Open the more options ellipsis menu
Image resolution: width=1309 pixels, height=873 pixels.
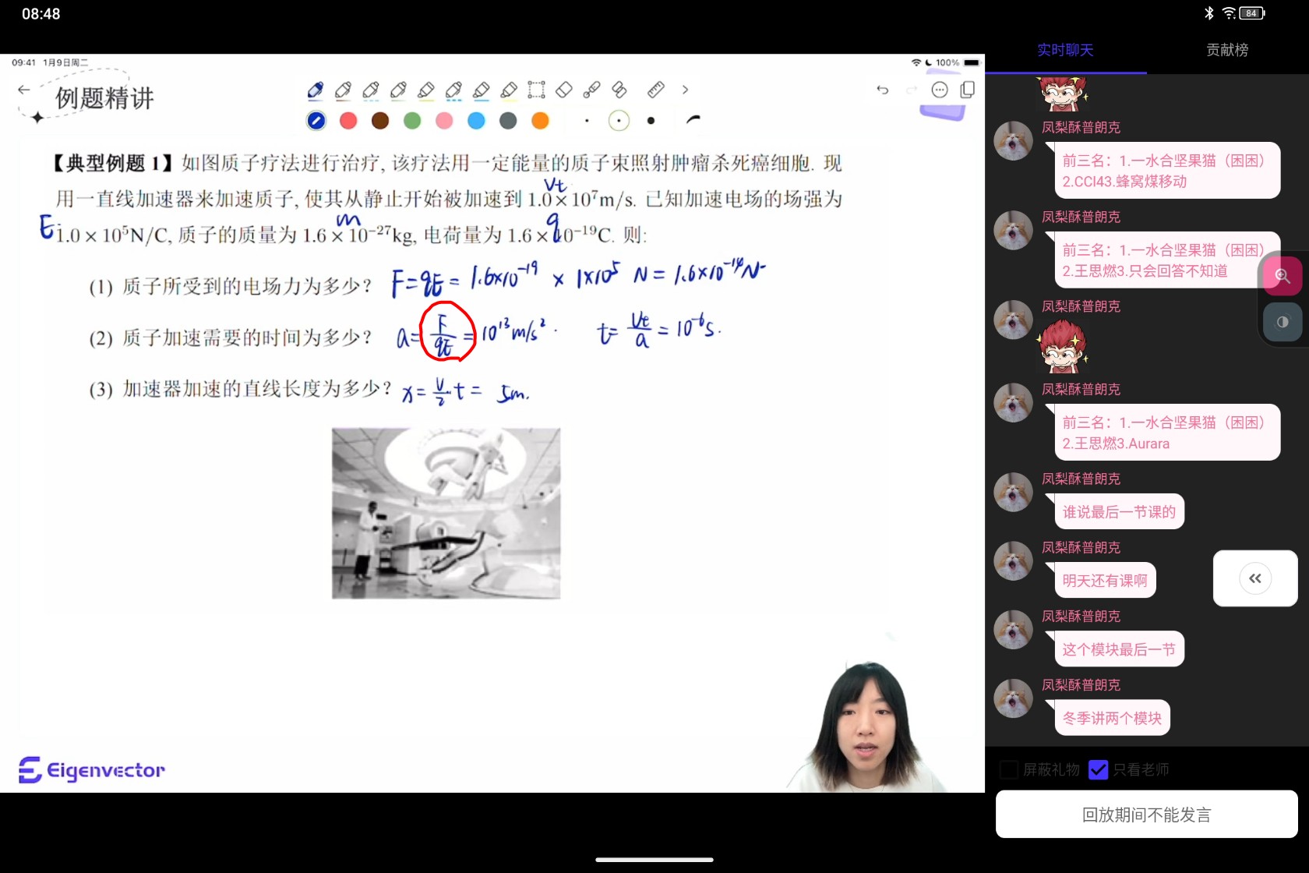(x=939, y=90)
